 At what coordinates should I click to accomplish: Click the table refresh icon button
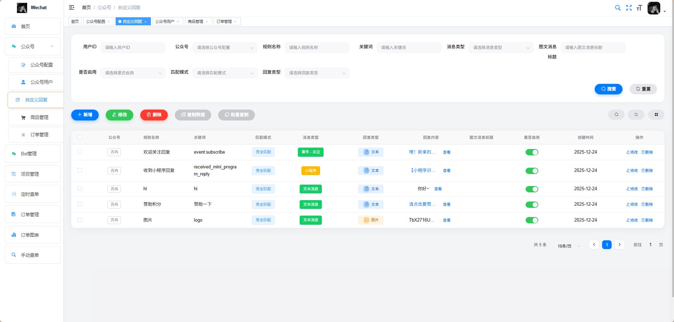pos(636,114)
